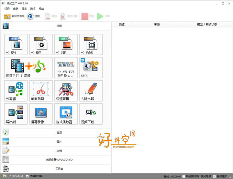This screenshot has width=233, height=179.
Task: Click the 来源 column header
Action: point(157,24)
